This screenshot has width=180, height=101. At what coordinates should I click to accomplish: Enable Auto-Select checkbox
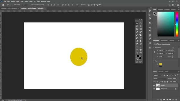[13, 5]
